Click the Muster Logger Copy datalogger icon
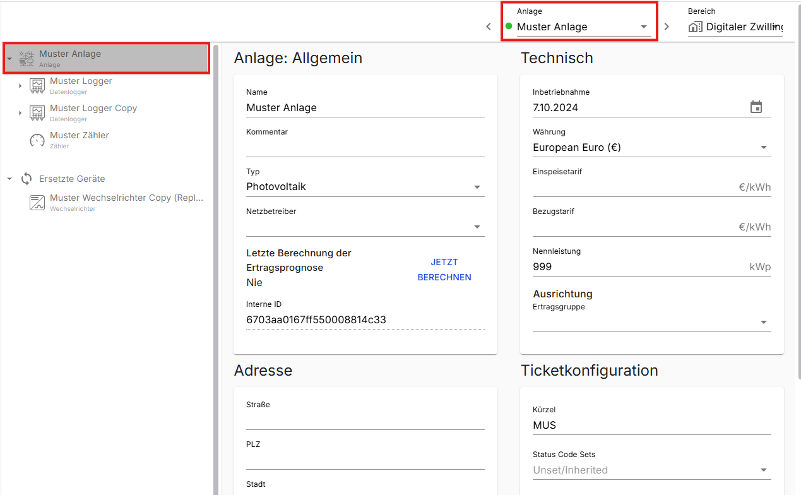Screen dimensions: 801x495 click(37, 113)
